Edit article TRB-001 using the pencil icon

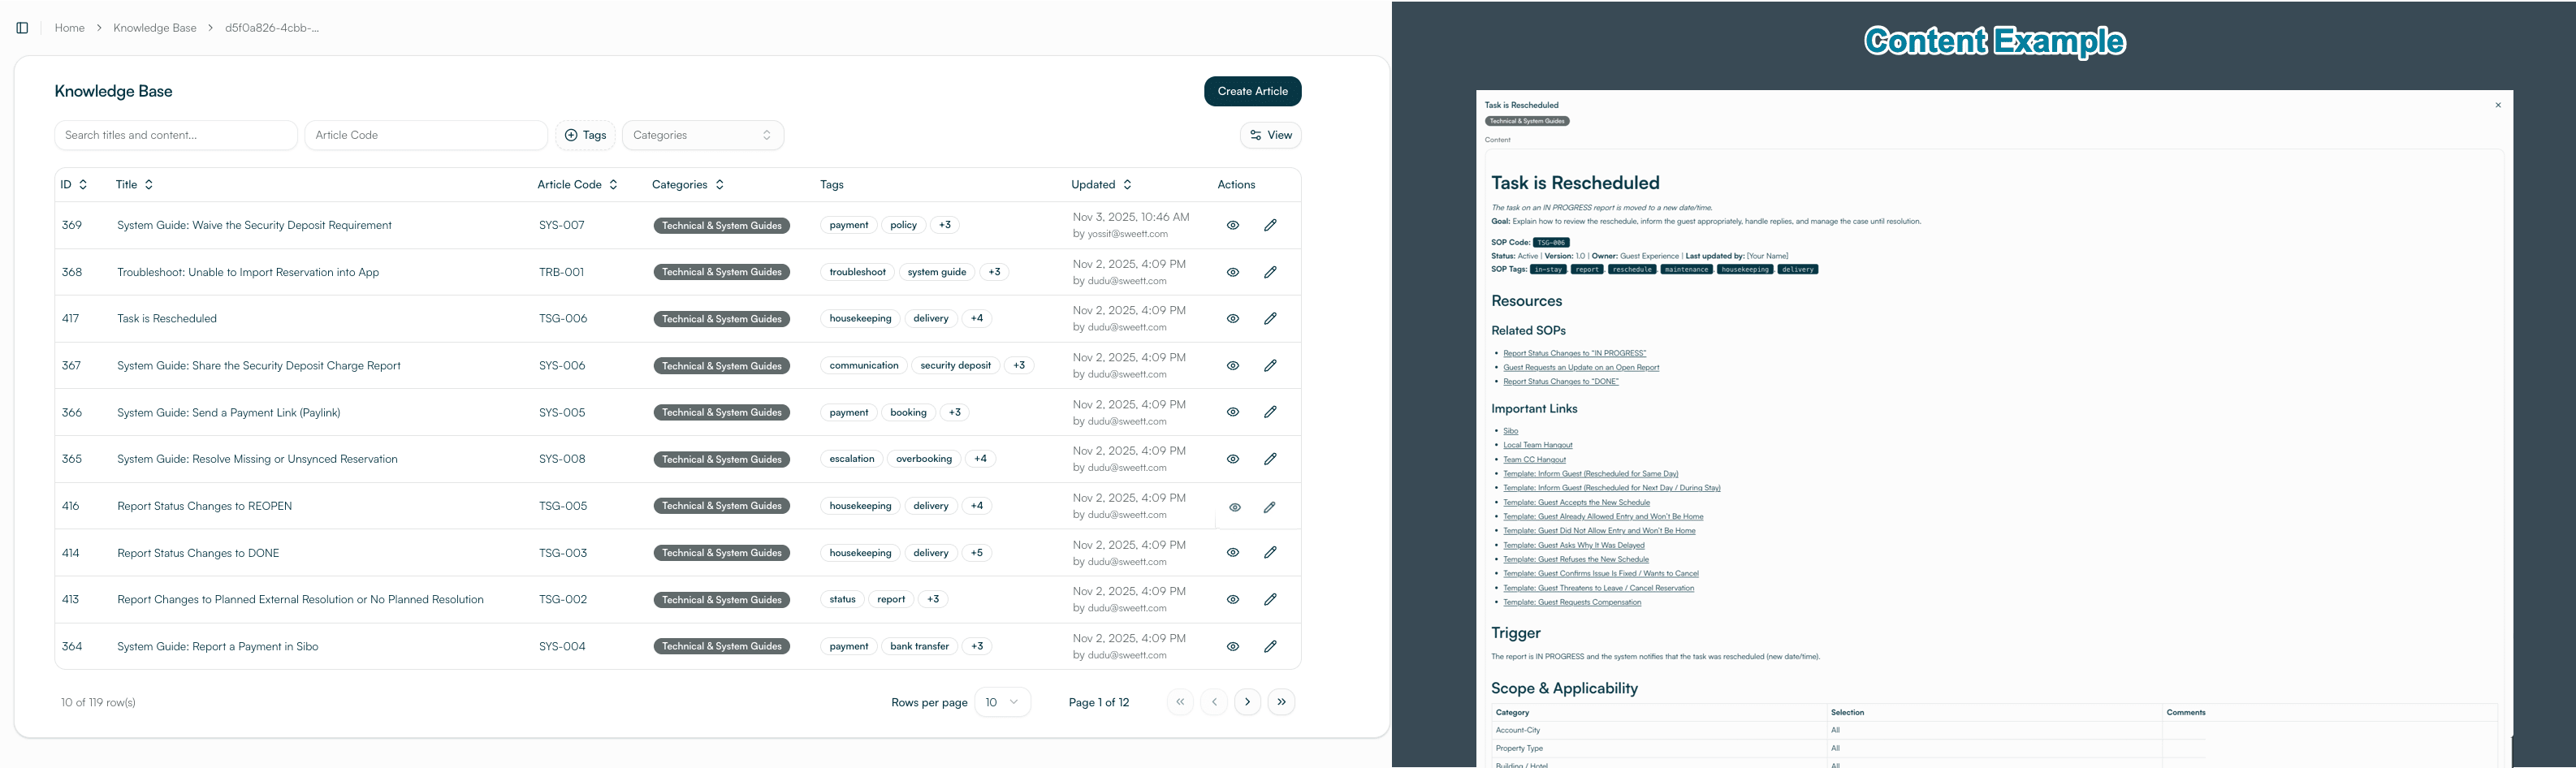(x=1270, y=271)
